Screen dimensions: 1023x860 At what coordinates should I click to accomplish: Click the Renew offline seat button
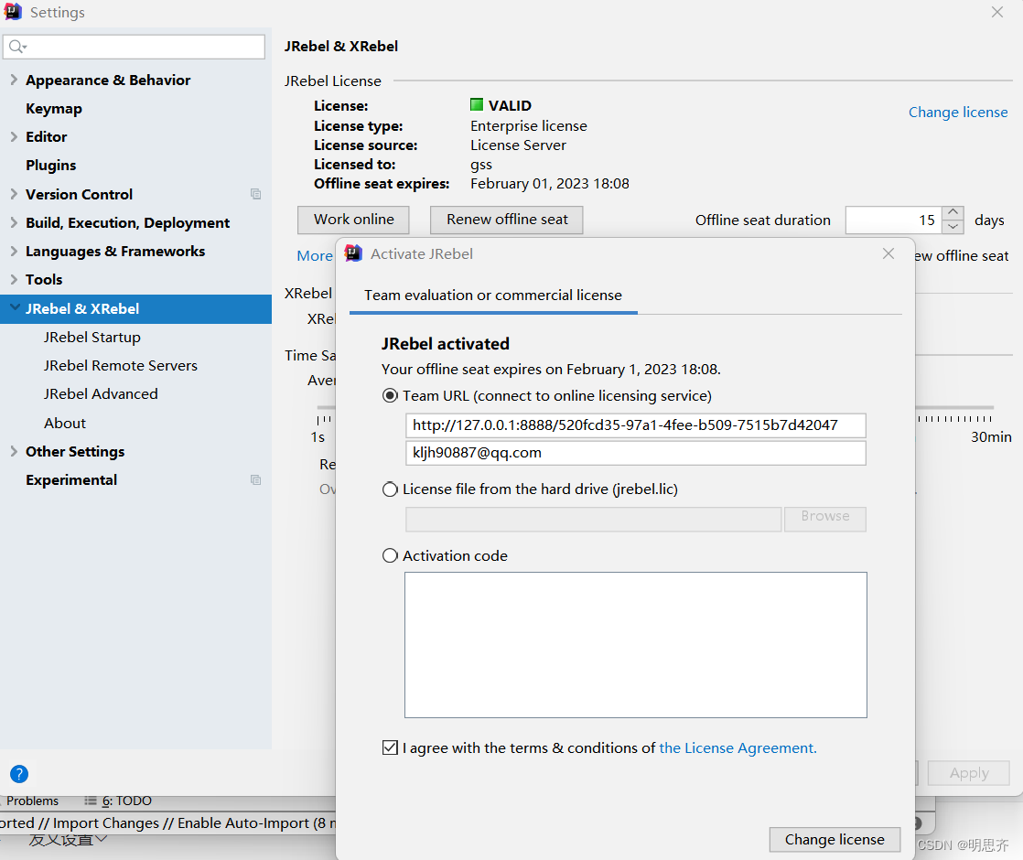click(x=506, y=220)
